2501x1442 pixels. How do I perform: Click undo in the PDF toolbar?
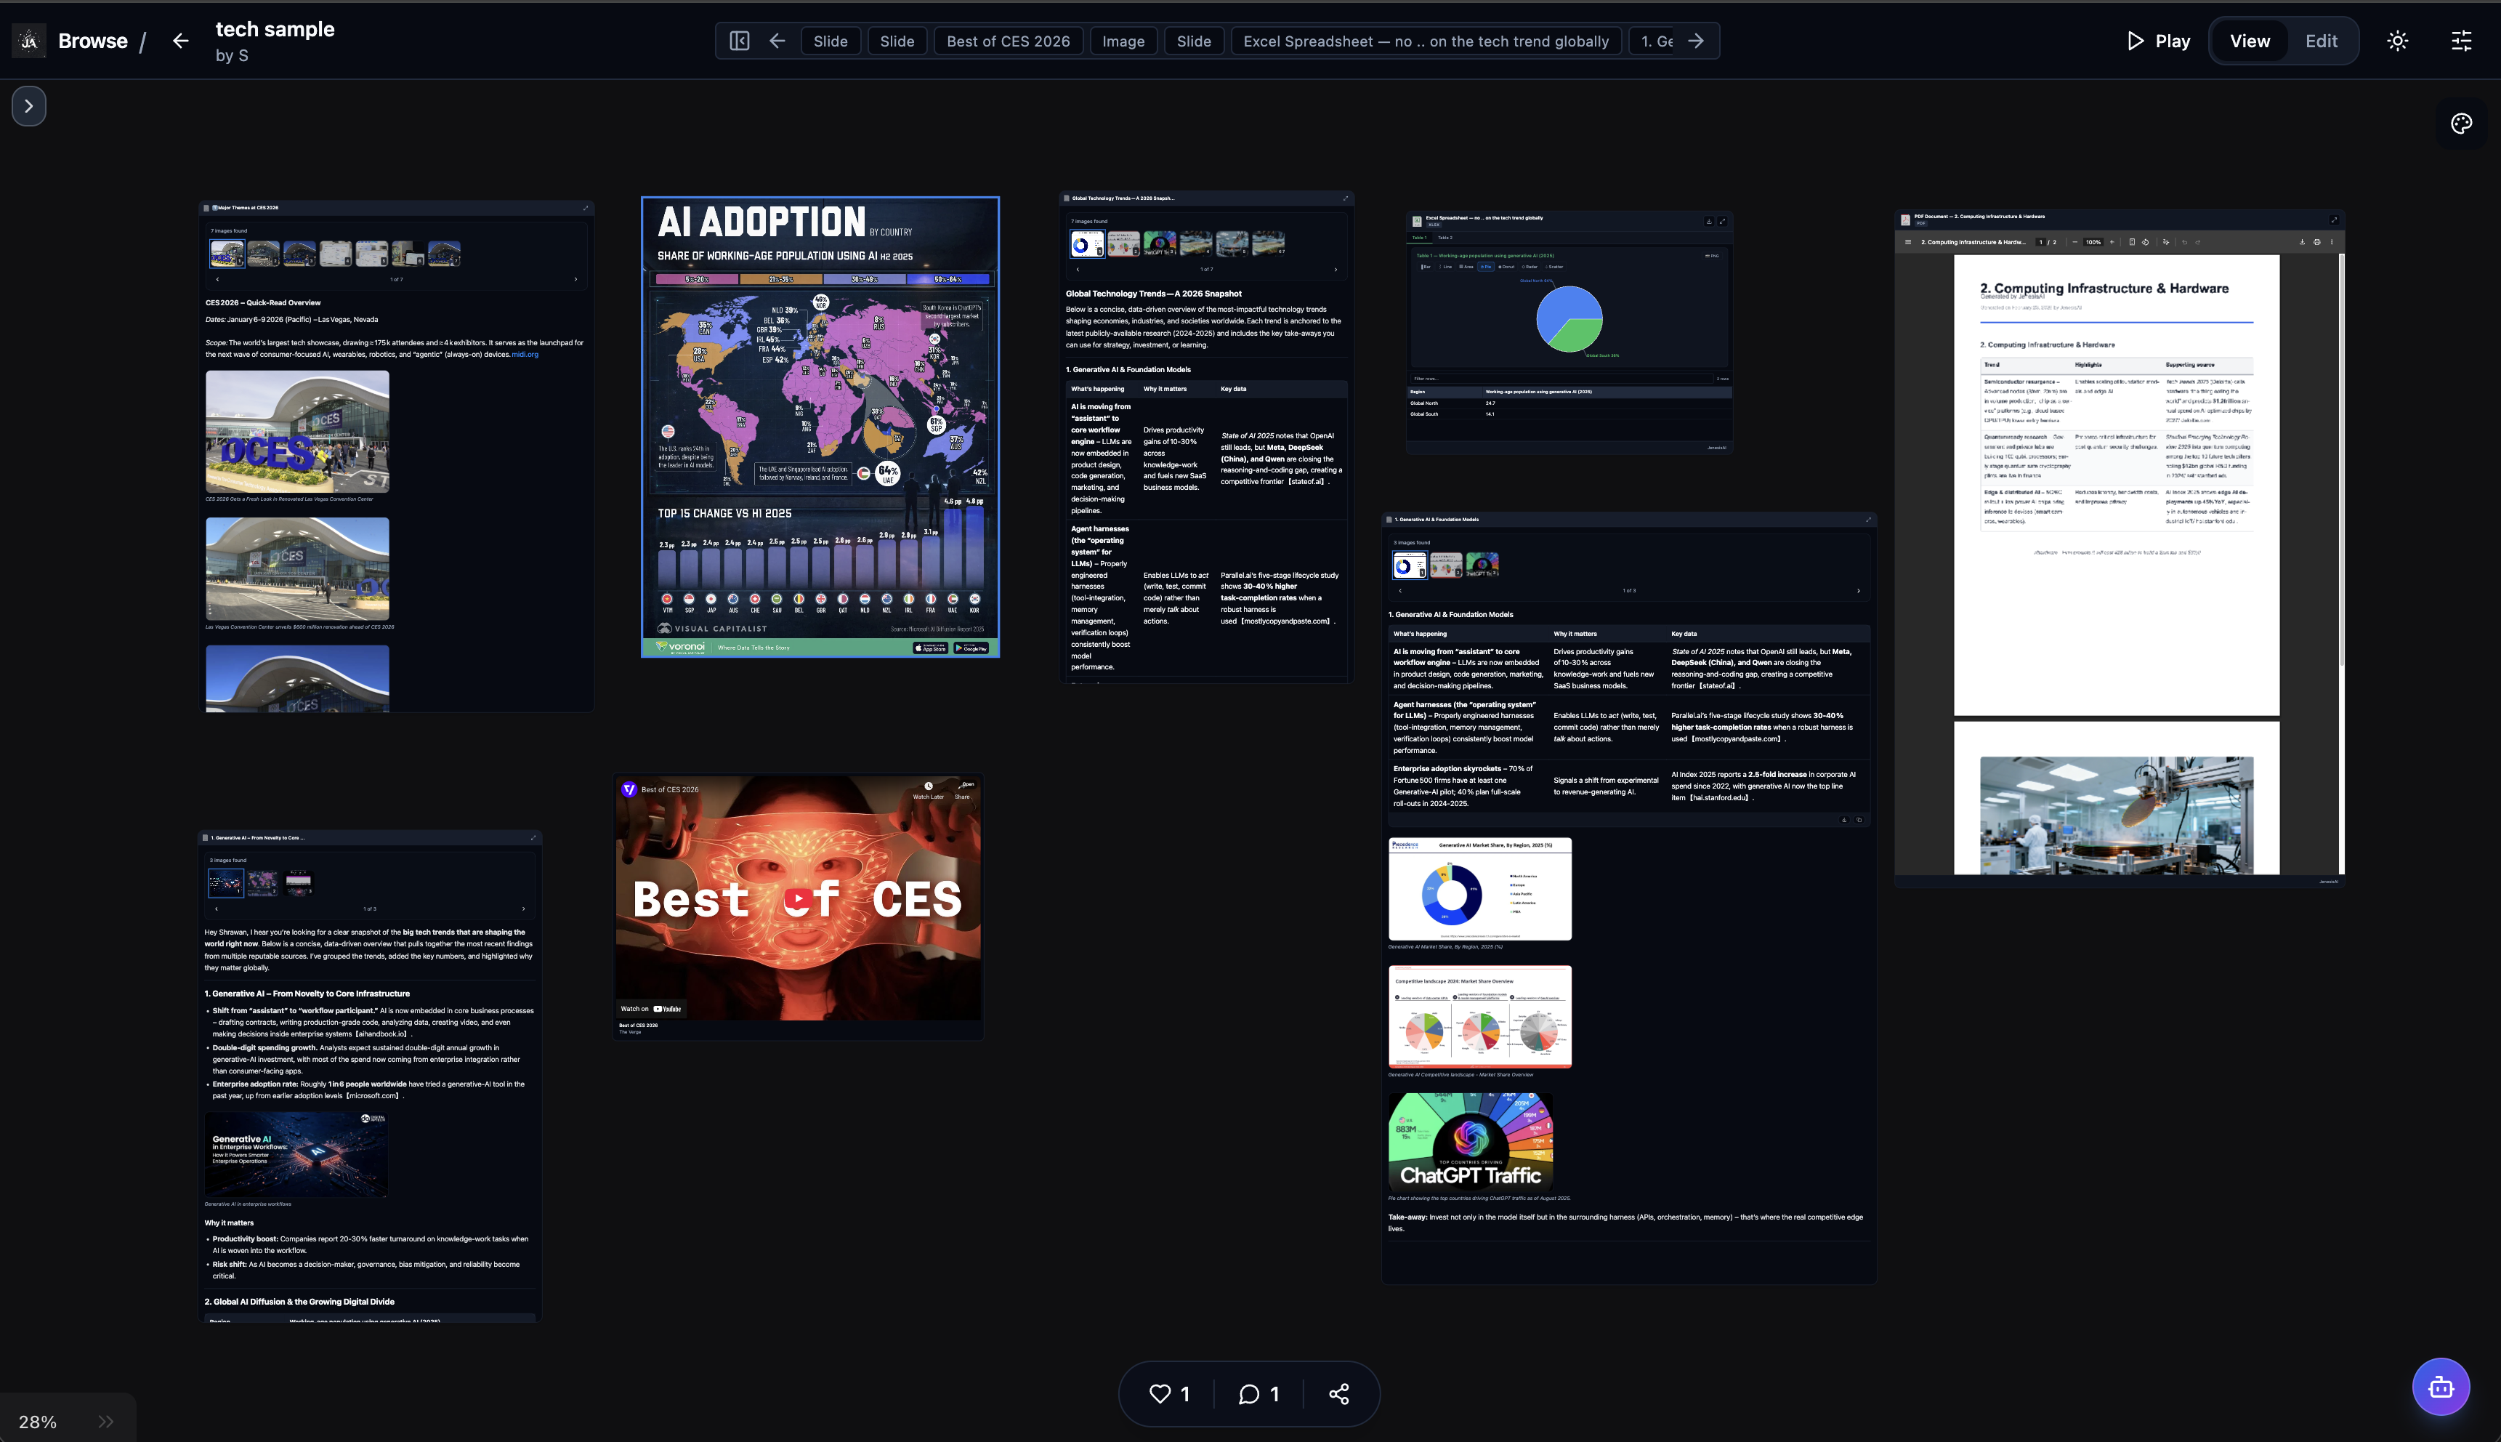(x=2185, y=243)
